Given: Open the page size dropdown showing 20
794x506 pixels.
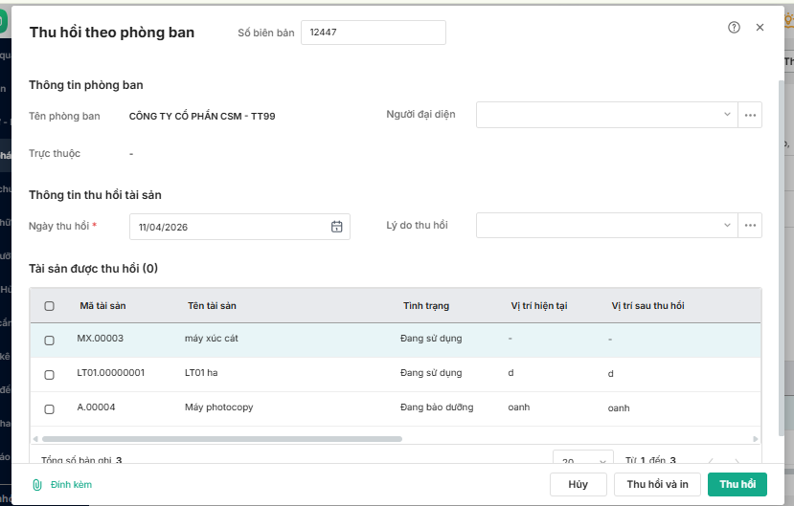Looking at the screenshot, I should point(582,460).
